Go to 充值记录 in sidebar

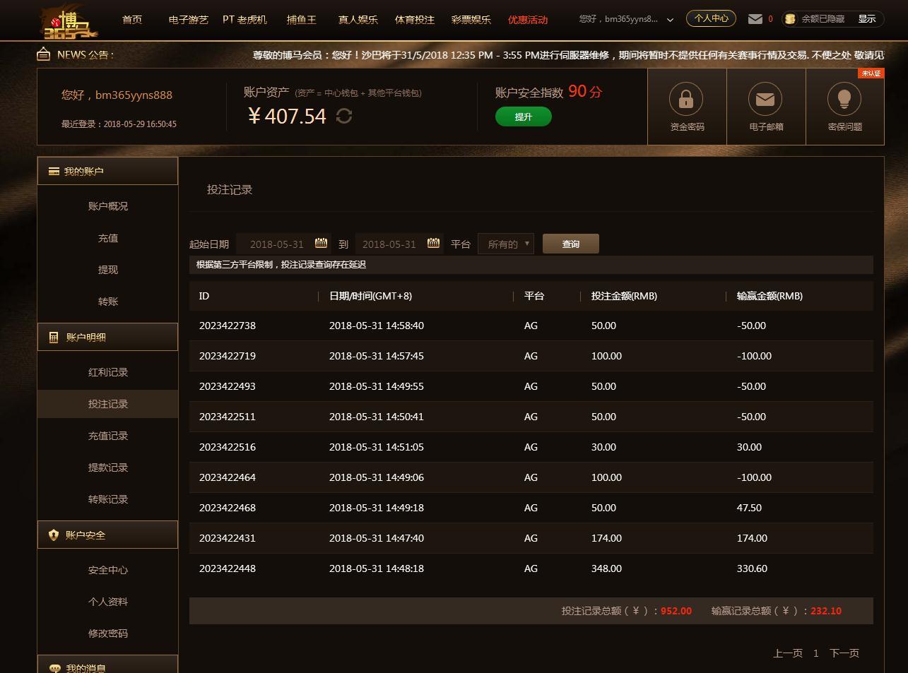[108, 436]
